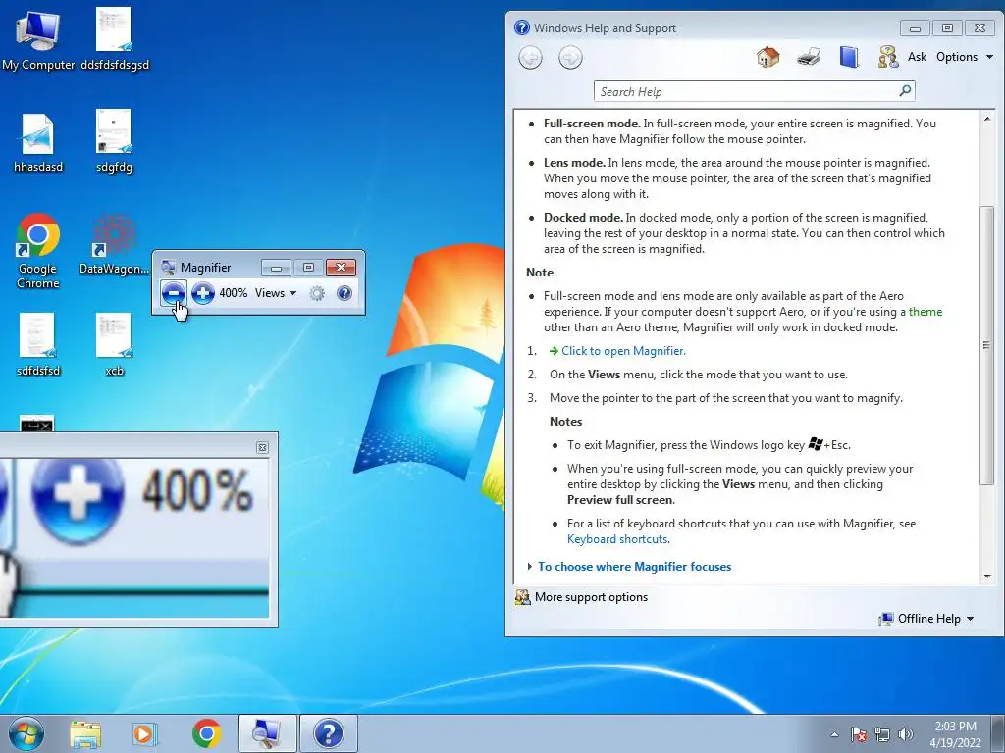
Task: Select the sdfdsfsd desktop file
Action: 38,345
